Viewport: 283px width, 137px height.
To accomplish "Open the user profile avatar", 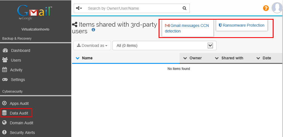I will tap(277, 8).
